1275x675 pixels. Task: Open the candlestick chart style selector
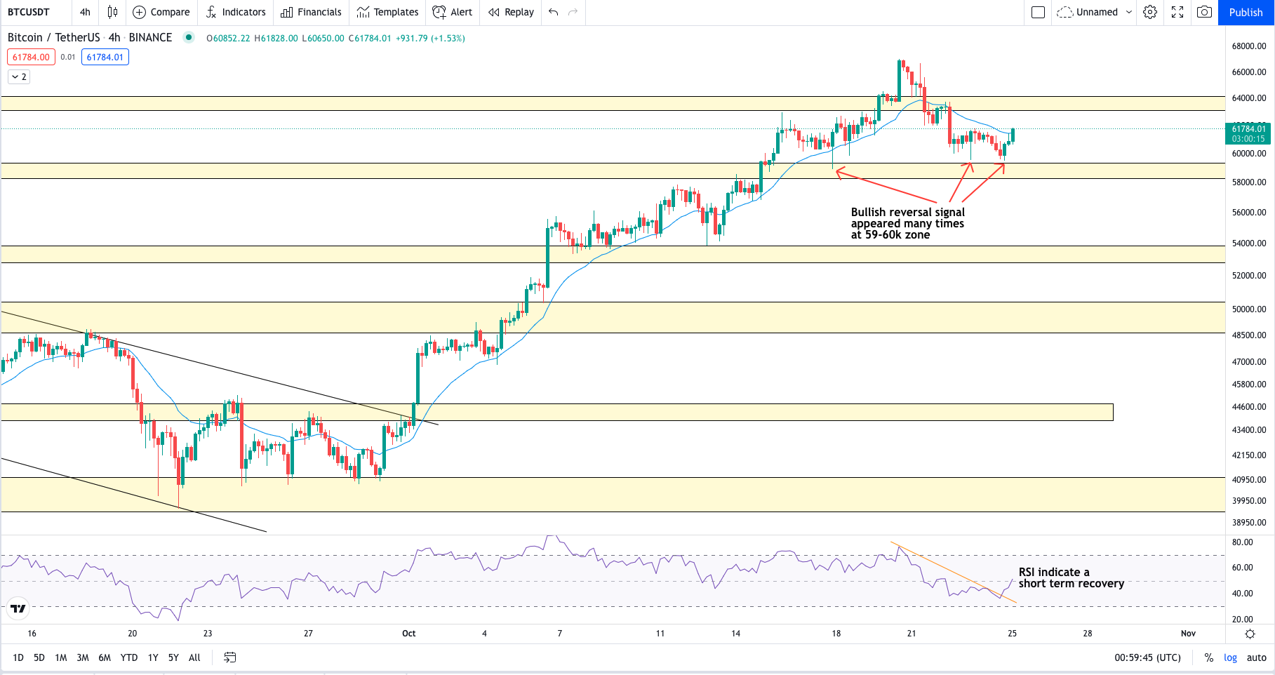(x=112, y=12)
